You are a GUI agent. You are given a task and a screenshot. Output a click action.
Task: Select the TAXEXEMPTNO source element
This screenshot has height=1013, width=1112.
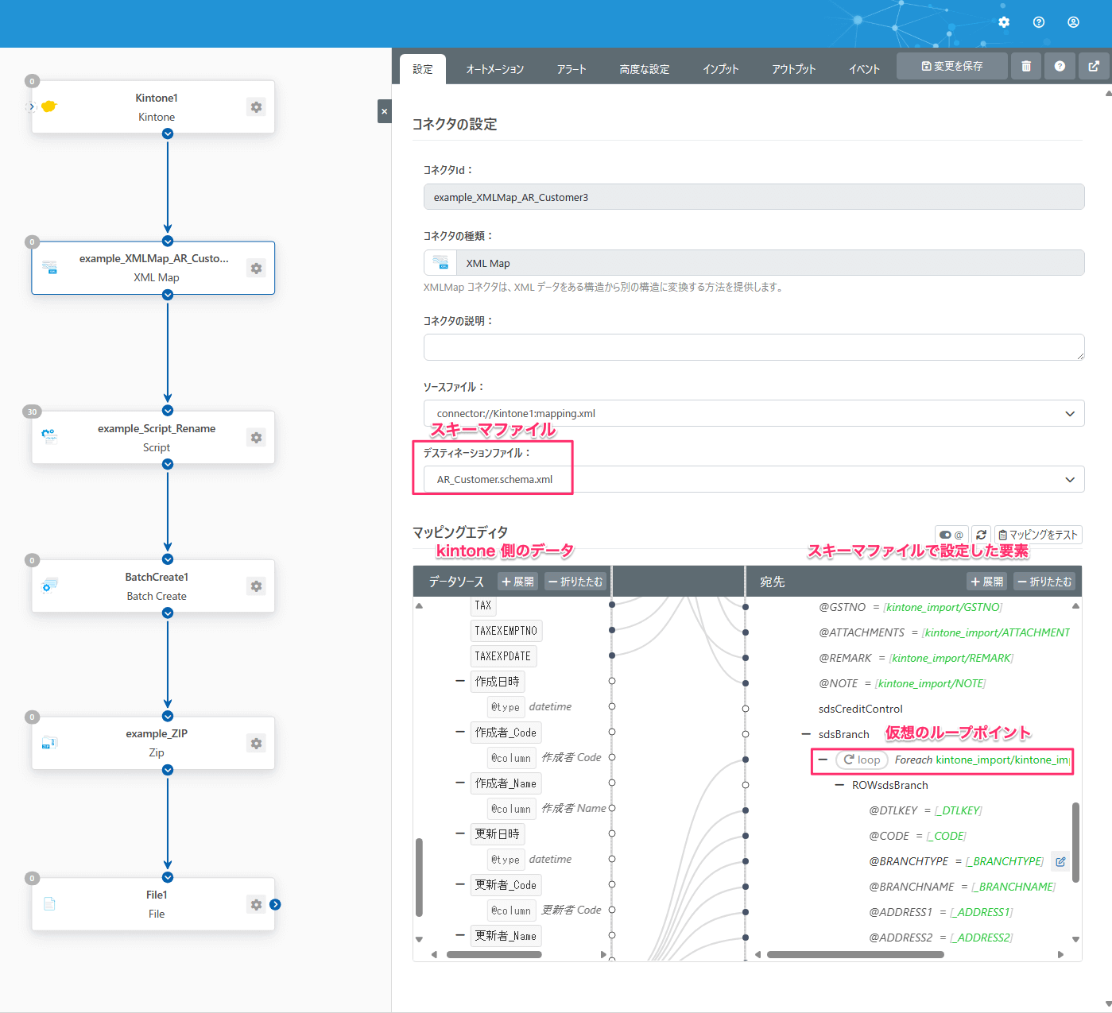506,631
